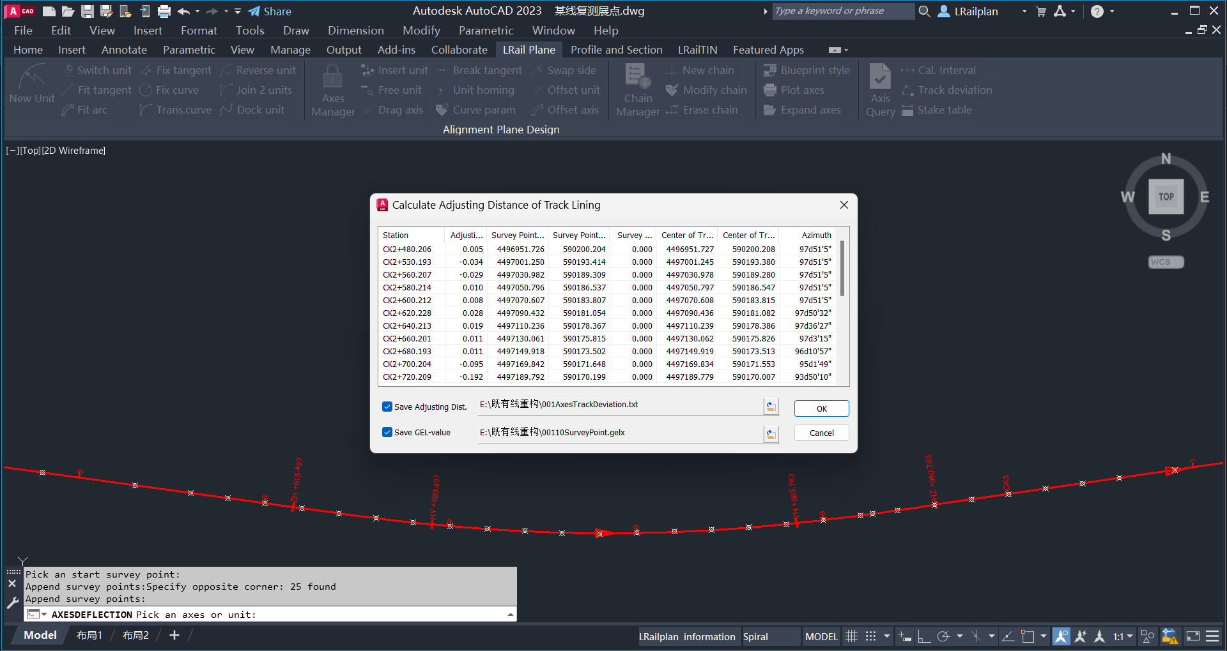Click the Save Adjusting Dist. file path field
Image resolution: width=1227 pixels, height=651 pixels.
tap(620, 406)
